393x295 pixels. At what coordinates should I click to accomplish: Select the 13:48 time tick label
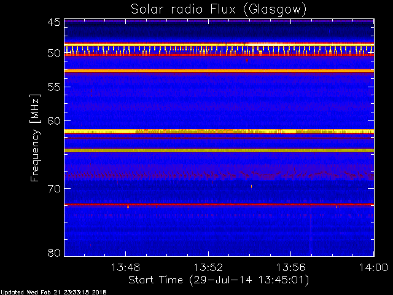126,267
